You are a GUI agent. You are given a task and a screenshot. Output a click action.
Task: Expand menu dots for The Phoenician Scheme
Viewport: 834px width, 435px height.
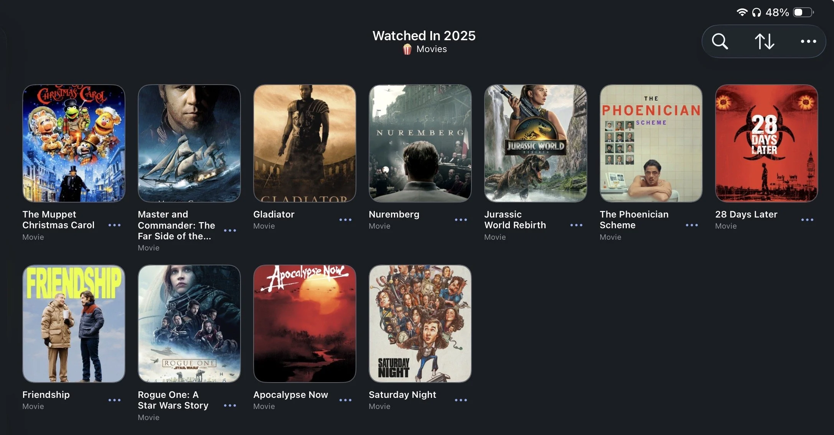[692, 225]
